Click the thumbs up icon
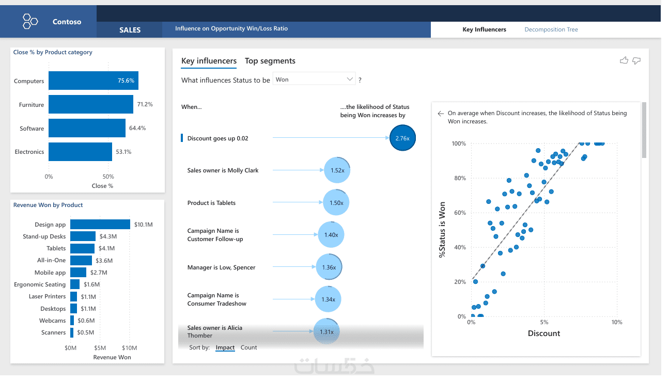This screenshot has height=382, width=669. click(x=624, y=60)
